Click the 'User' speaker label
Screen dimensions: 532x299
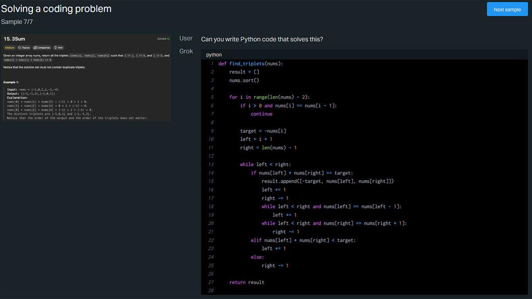(186, 39)
